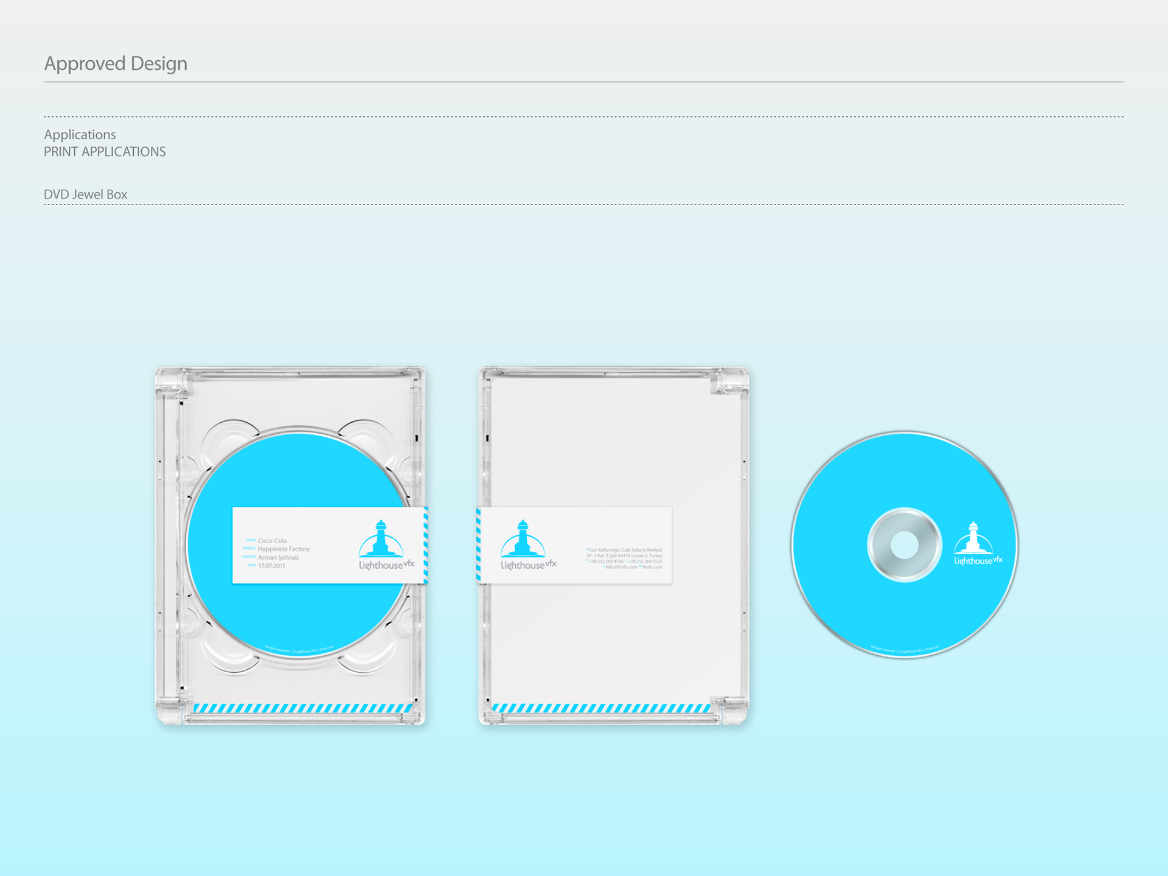Click the date '17.07.2011' on label
This screenshot has height=876, width=1168.
pos(271,566)
